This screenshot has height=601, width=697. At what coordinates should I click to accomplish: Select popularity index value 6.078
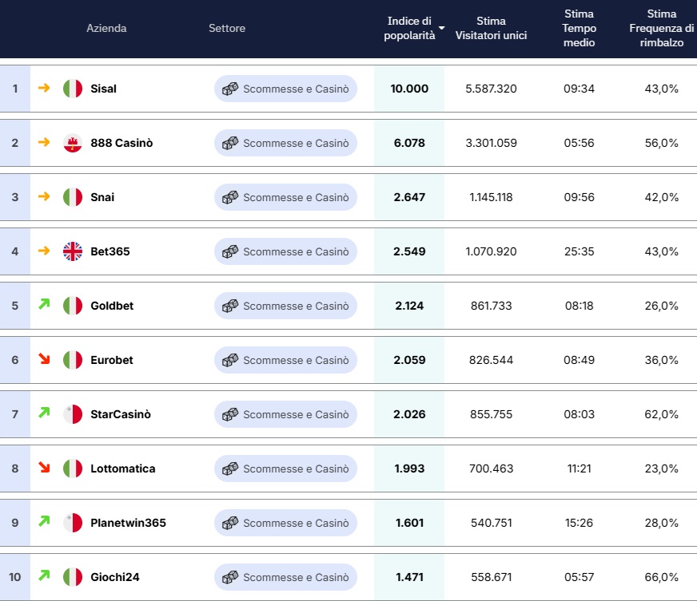[x=409, y=143]
